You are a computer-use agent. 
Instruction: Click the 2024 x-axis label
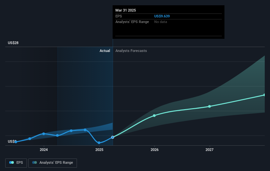click(44, 150)
